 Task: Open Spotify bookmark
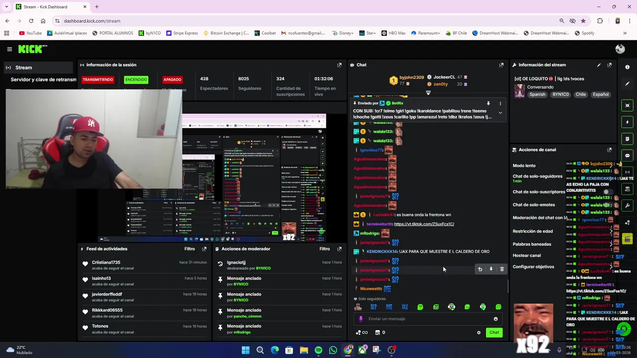pyautogui.click(x=584, y=33)
